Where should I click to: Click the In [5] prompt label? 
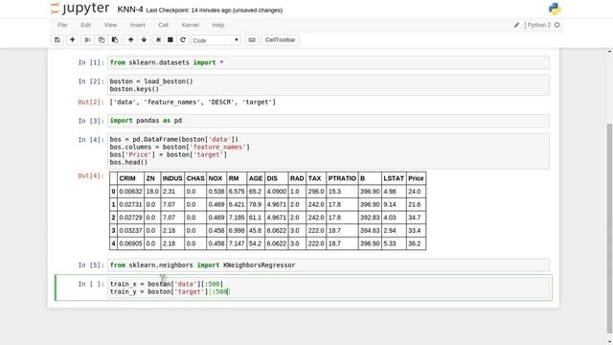click(91, 265)
